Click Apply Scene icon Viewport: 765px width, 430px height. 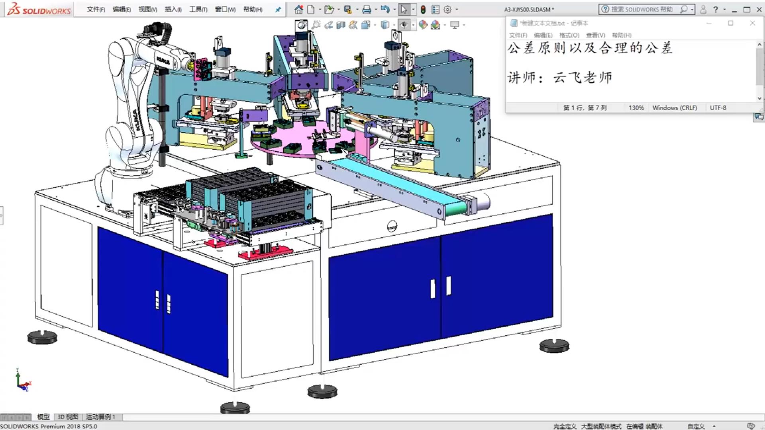click(435, 25)
